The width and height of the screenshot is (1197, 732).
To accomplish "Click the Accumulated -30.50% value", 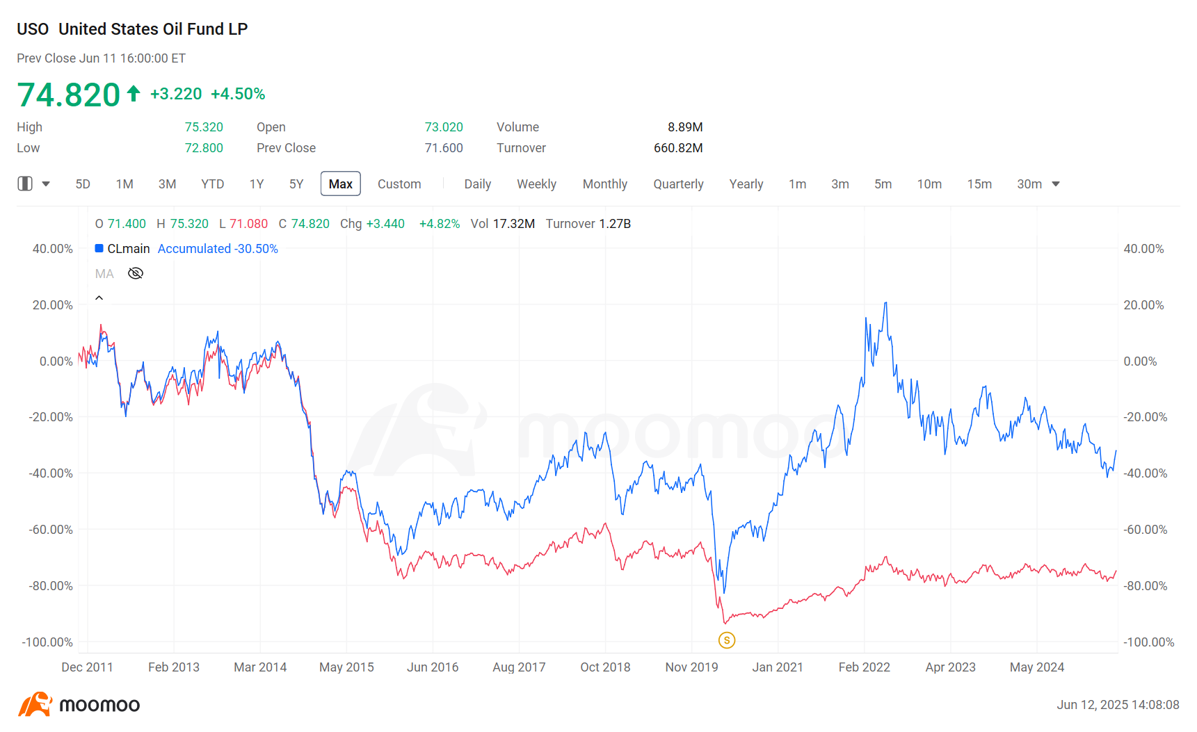I will [218, 249].
